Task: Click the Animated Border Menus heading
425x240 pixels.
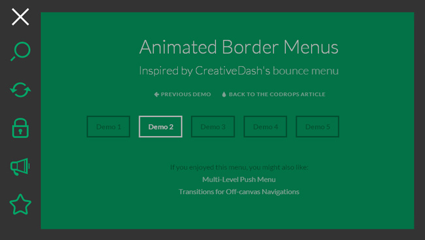Action: coord(239,47)
